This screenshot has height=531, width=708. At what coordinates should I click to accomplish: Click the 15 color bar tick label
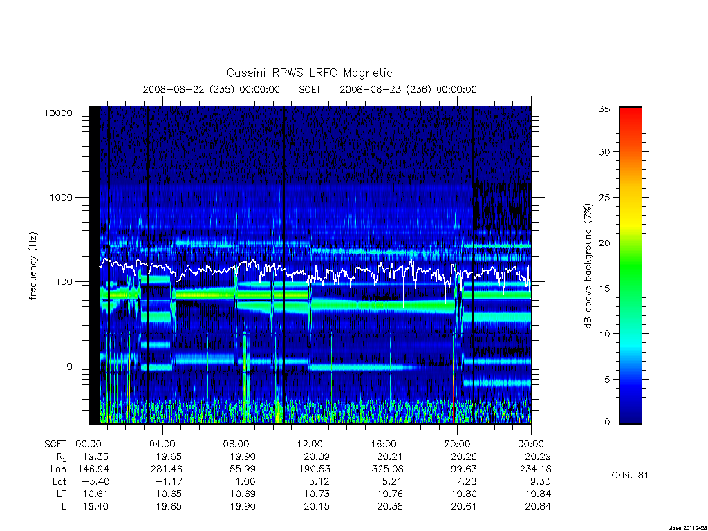coord(604,288)
